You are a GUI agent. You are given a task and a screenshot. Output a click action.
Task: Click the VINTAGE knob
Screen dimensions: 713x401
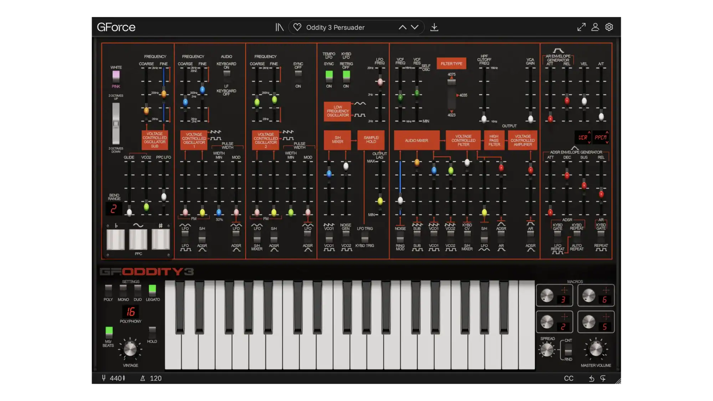coord(130,349)
